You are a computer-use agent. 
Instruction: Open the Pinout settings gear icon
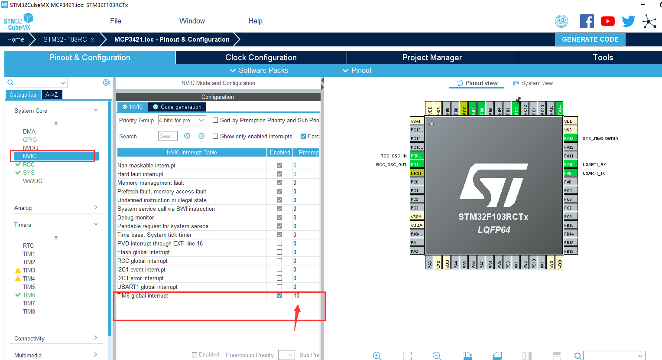(105, 82)
